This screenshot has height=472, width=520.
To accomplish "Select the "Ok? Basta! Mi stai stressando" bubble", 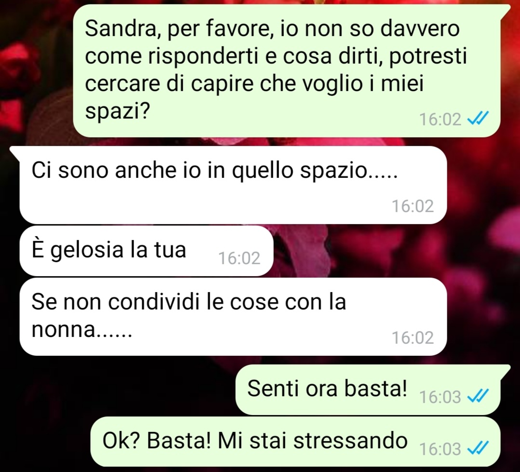I will (x=295, y=442).
